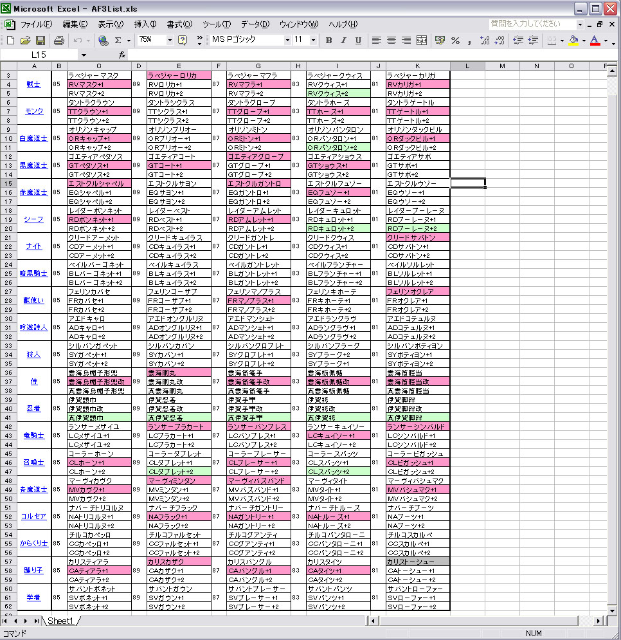Open the 表示(V) menu
Image resolution: width=621 pixels, height=640 pixels.
tap(111, 24)
